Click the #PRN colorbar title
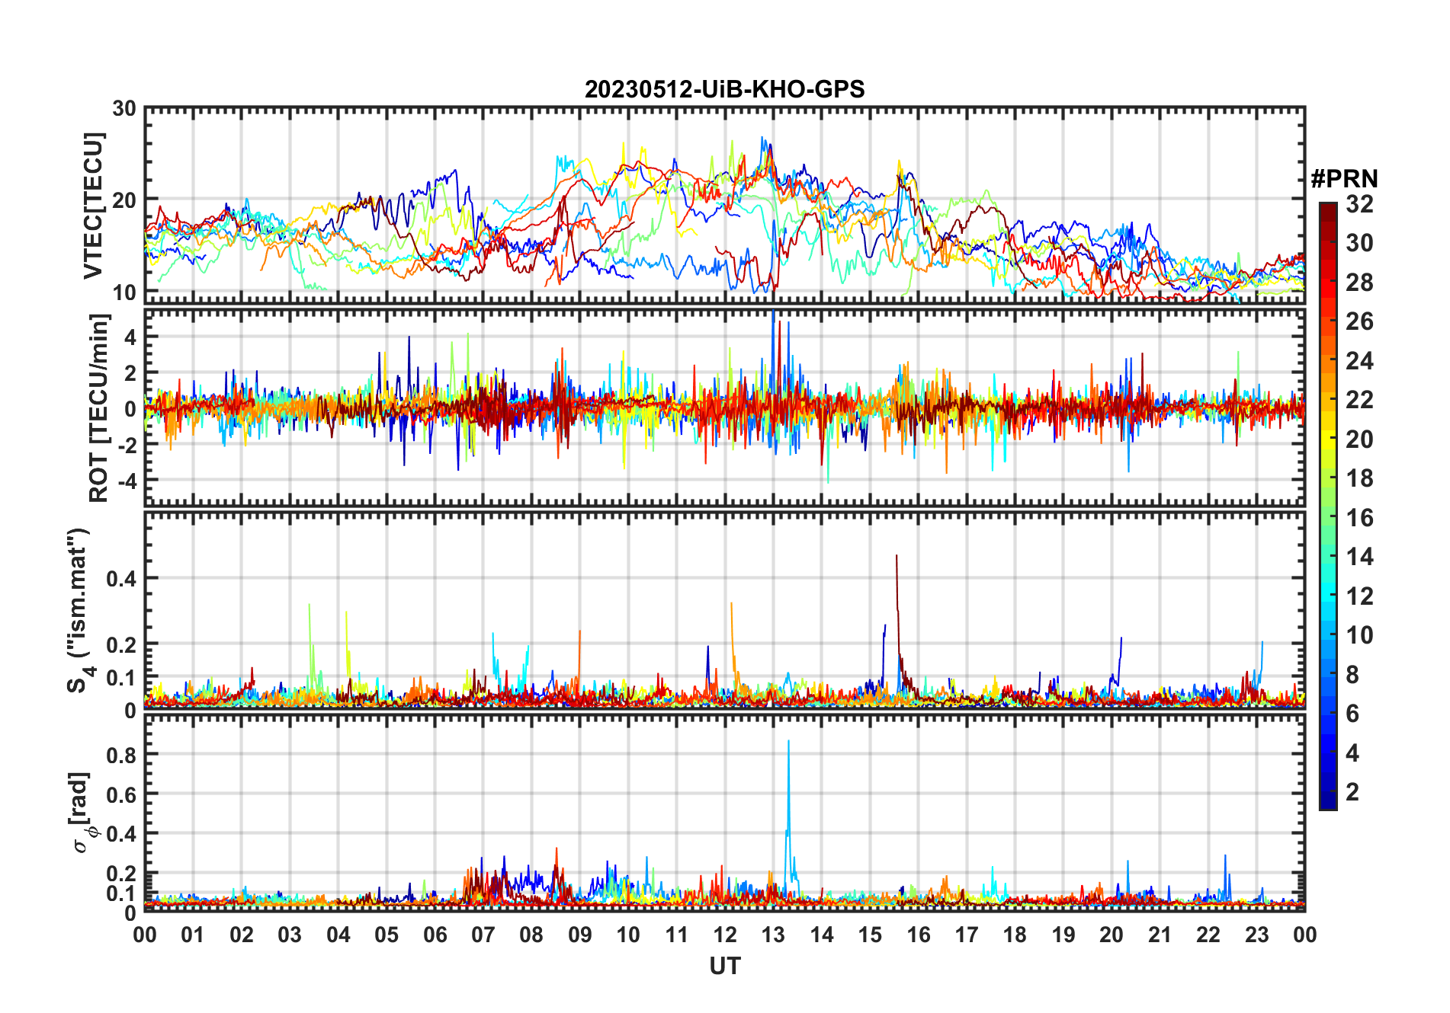 tap(1344, 179)
